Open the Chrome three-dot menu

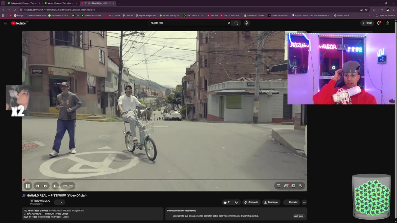393,10
